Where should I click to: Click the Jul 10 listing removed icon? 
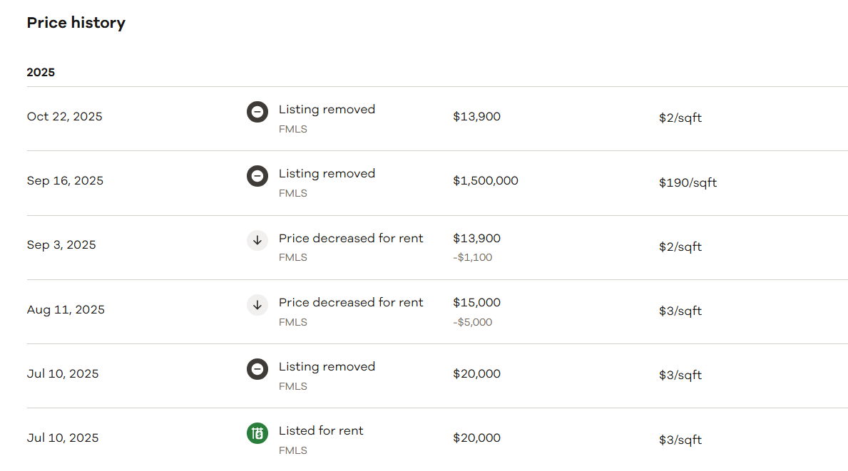257,369
